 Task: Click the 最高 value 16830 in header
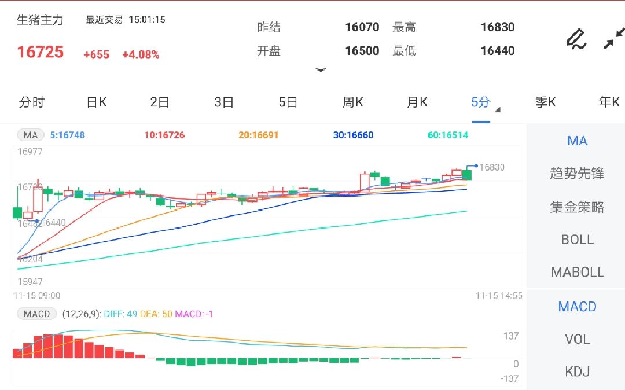498,27
